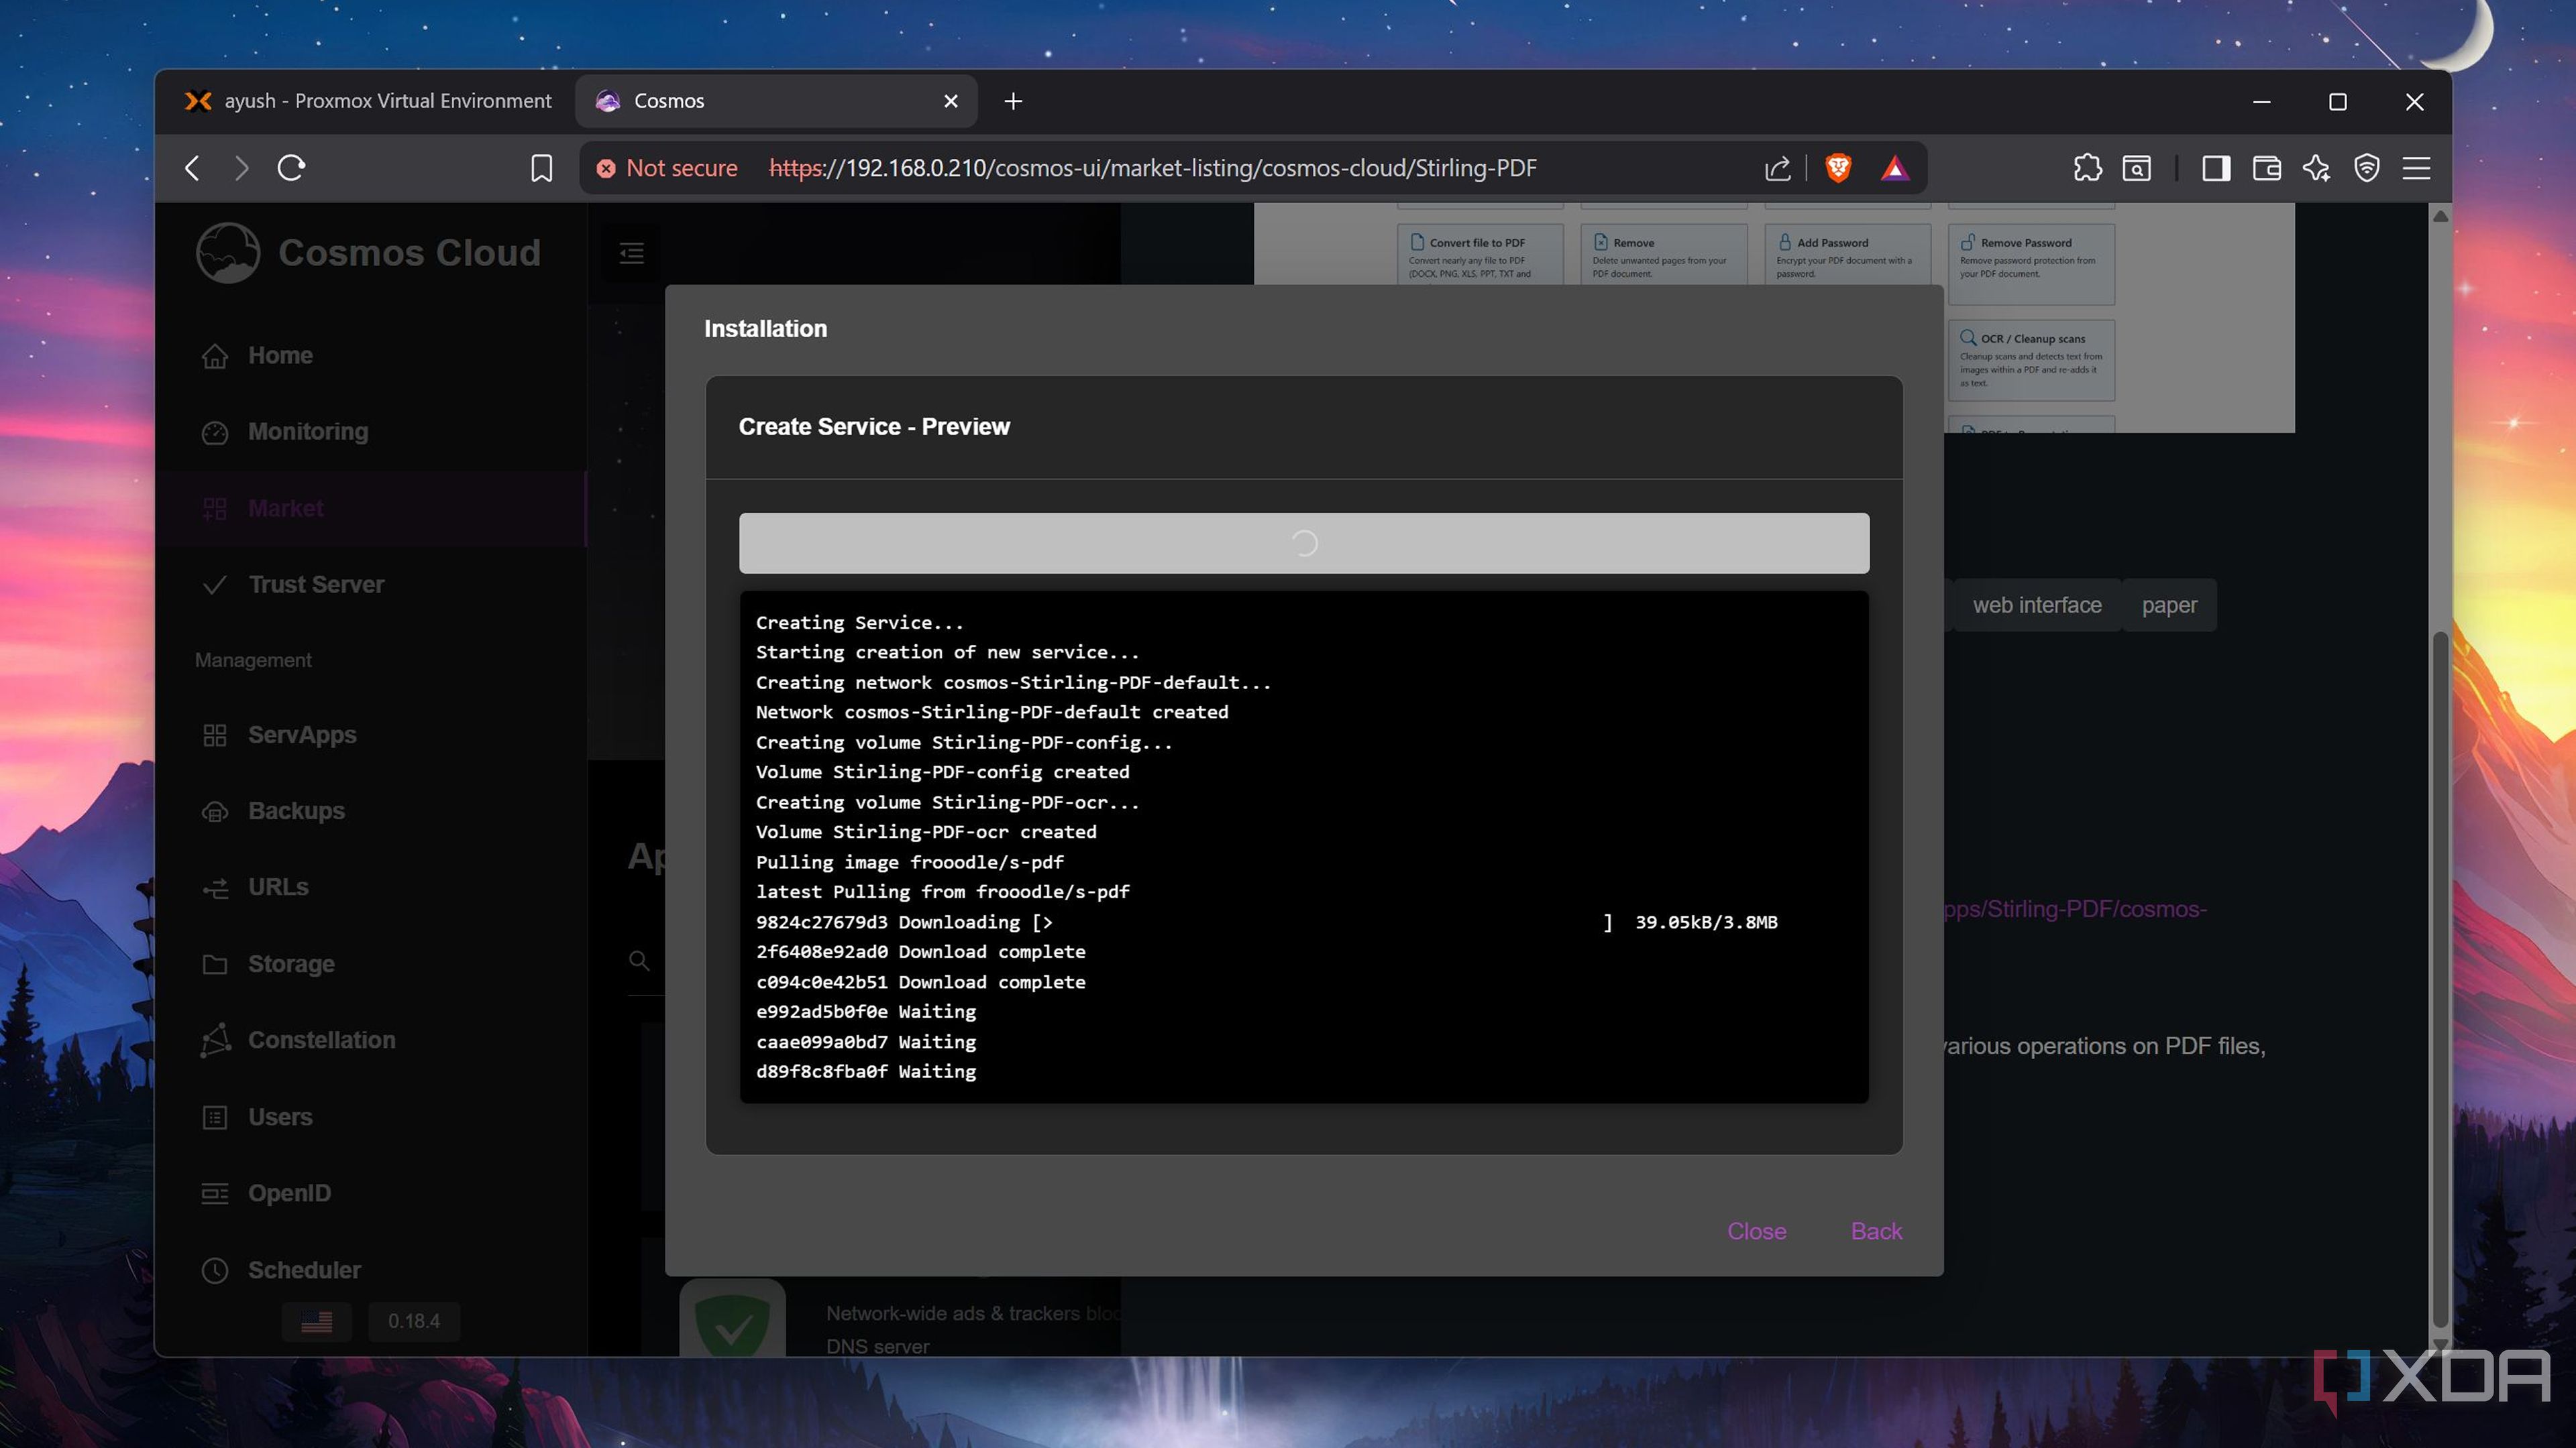
Task: Maximize the browser window
Action: click(2338, 102)
